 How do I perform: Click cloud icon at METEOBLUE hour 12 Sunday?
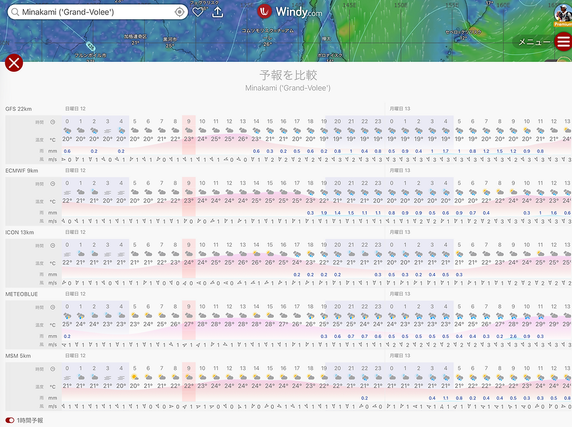tap(229, 316)
